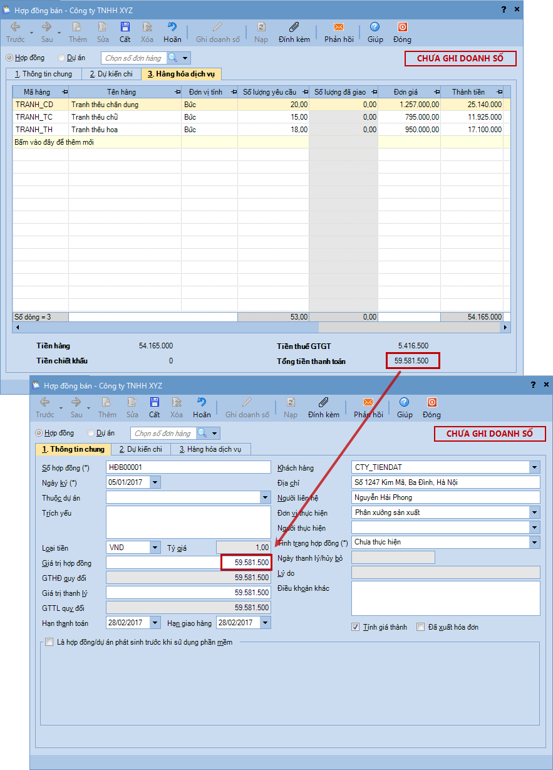Viewport: 553px width, 770px height.
Task: Click search magnifier beside Chọn số đơn hàng, lower window
Action: [202, 433]
